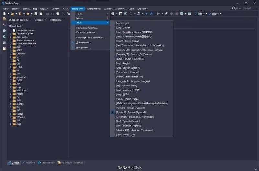
Task: Select the Markdown folder item
Action: pos(22,90)
